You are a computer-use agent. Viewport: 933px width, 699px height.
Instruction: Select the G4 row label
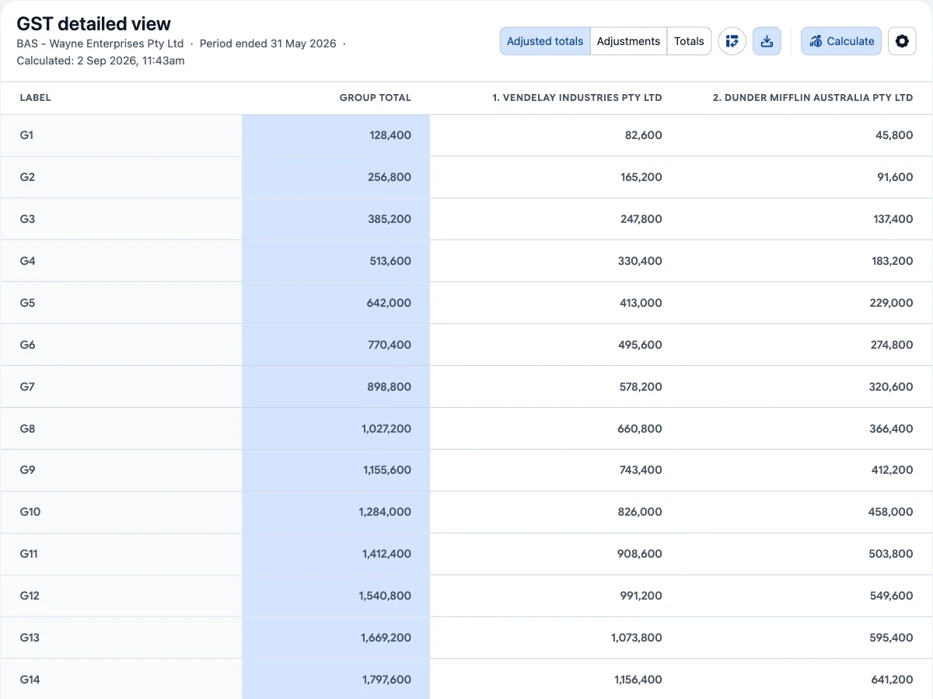click(27, 261)
